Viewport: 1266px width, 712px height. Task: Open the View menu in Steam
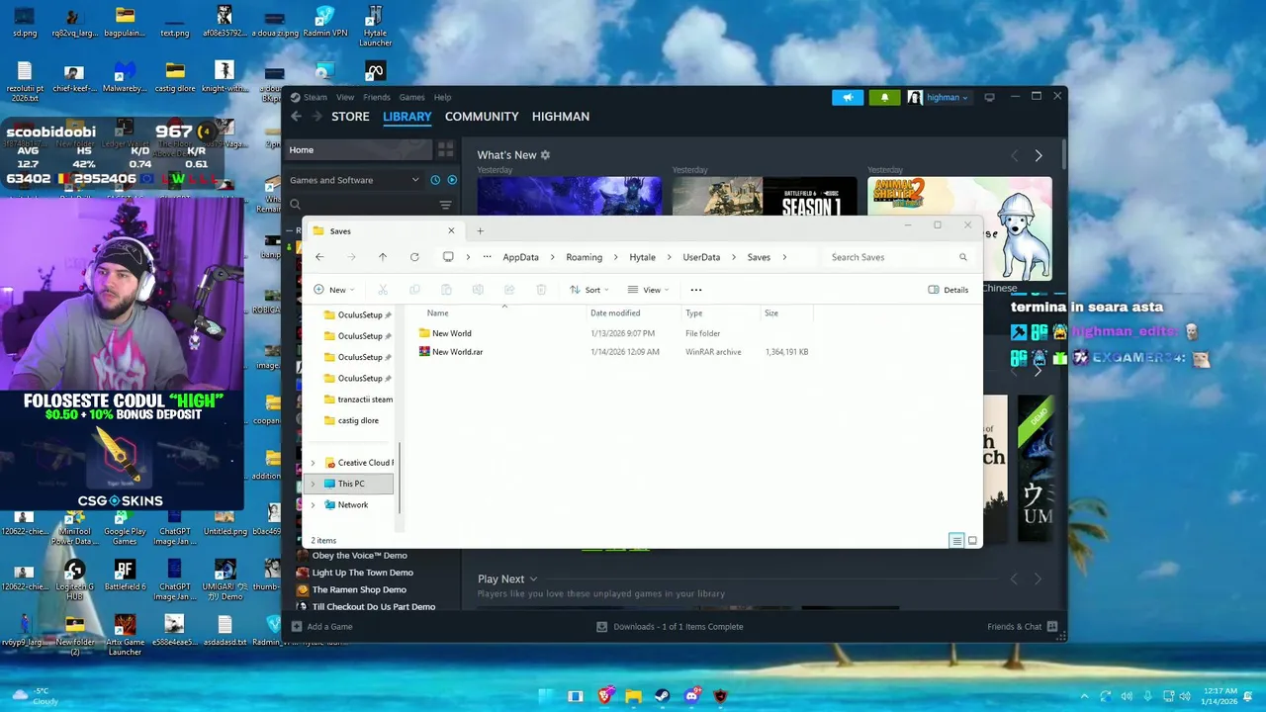point(345,97)
